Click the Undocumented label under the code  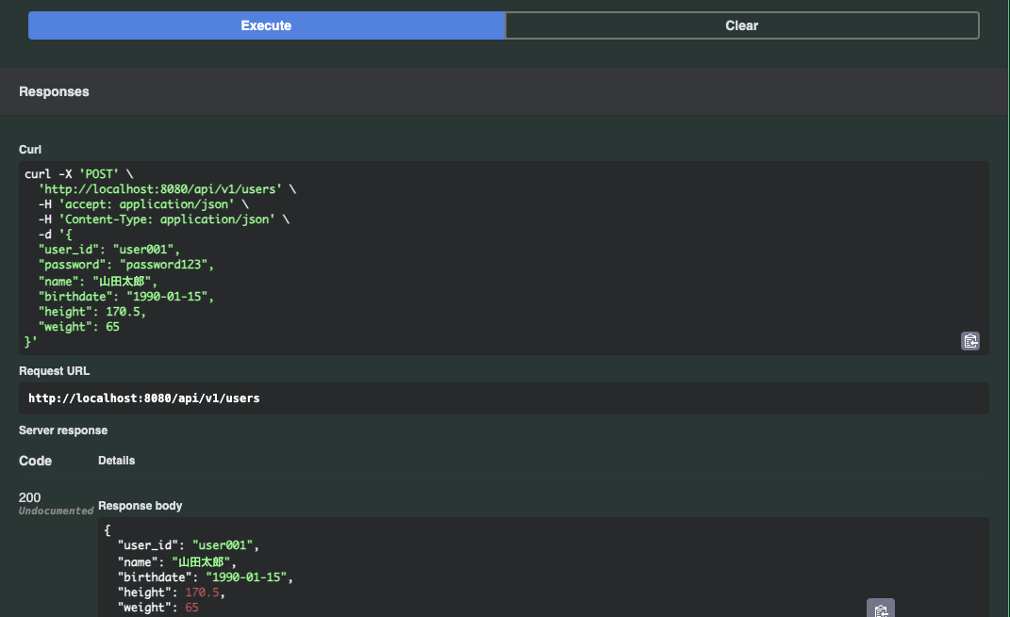pos(56,511)
